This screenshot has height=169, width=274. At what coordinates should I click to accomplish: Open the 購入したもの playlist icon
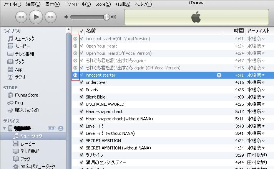pos(10,110)
